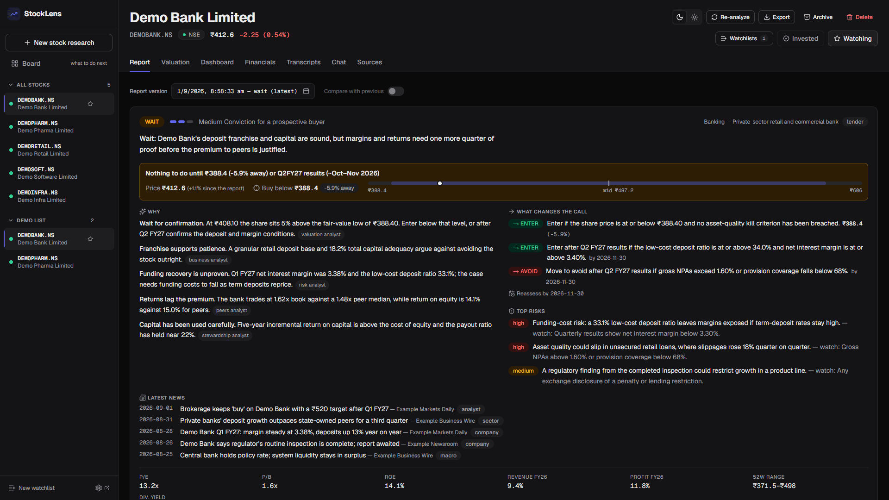Delete this stock research
The image size is (889, 500).
(859, 17)
